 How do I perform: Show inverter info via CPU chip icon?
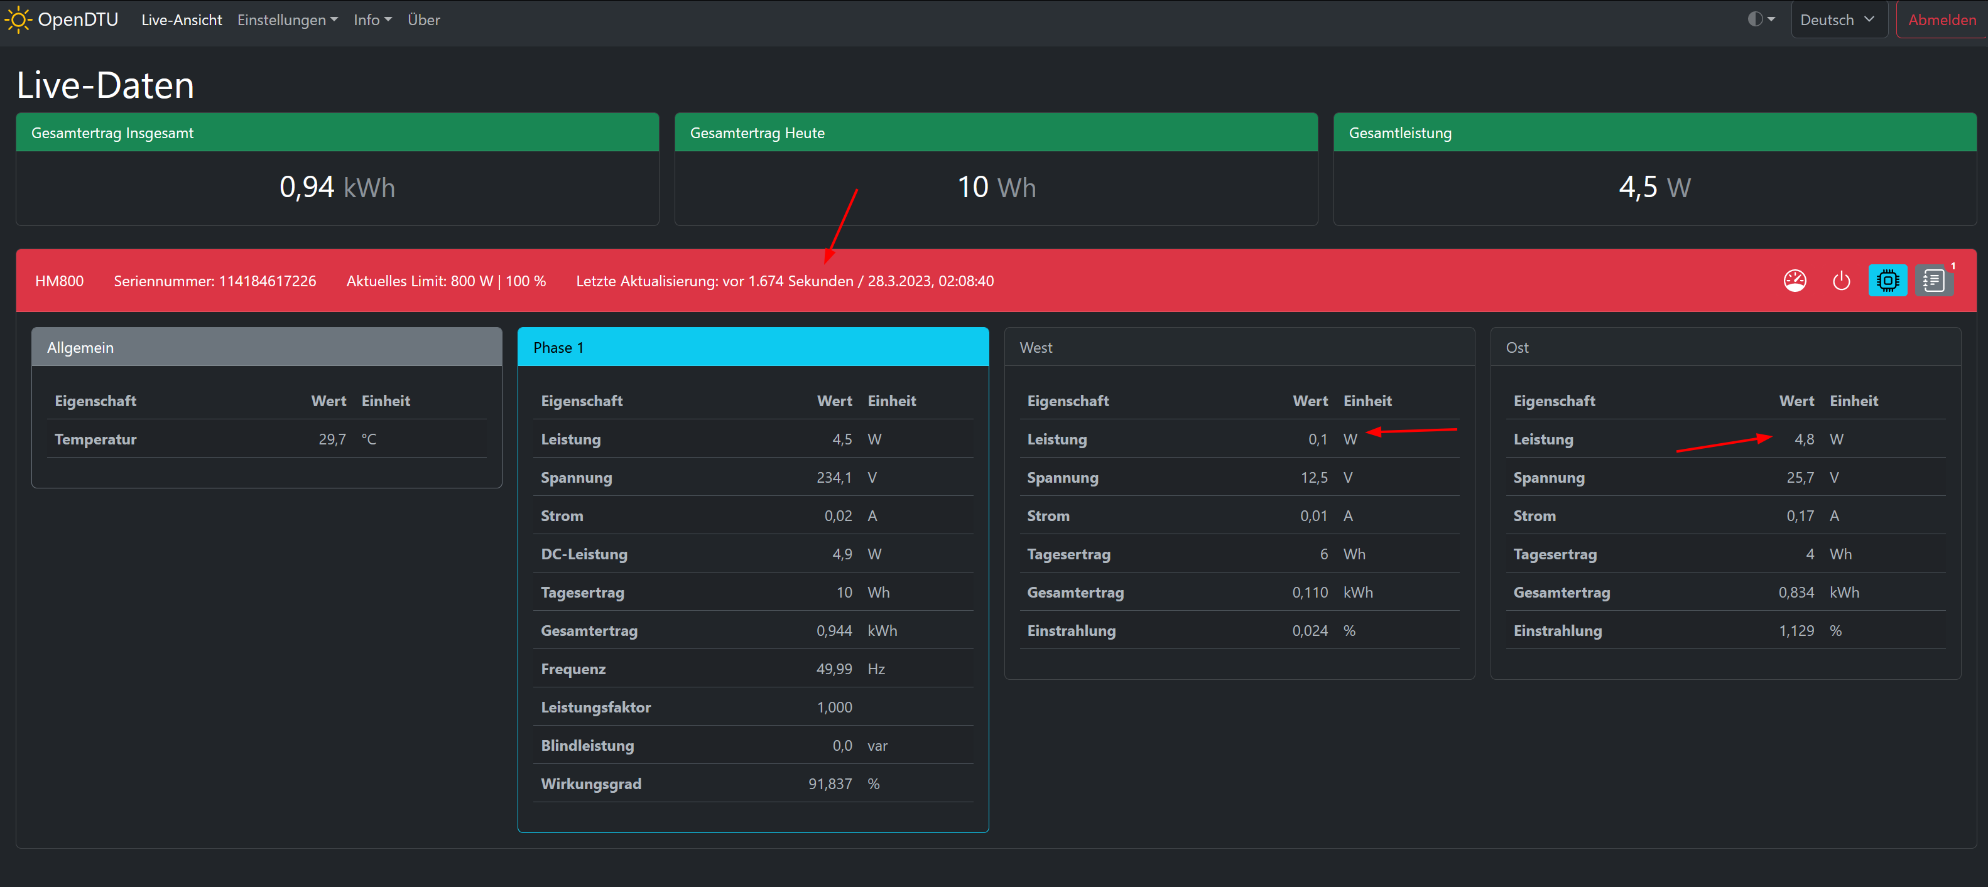1888,281
